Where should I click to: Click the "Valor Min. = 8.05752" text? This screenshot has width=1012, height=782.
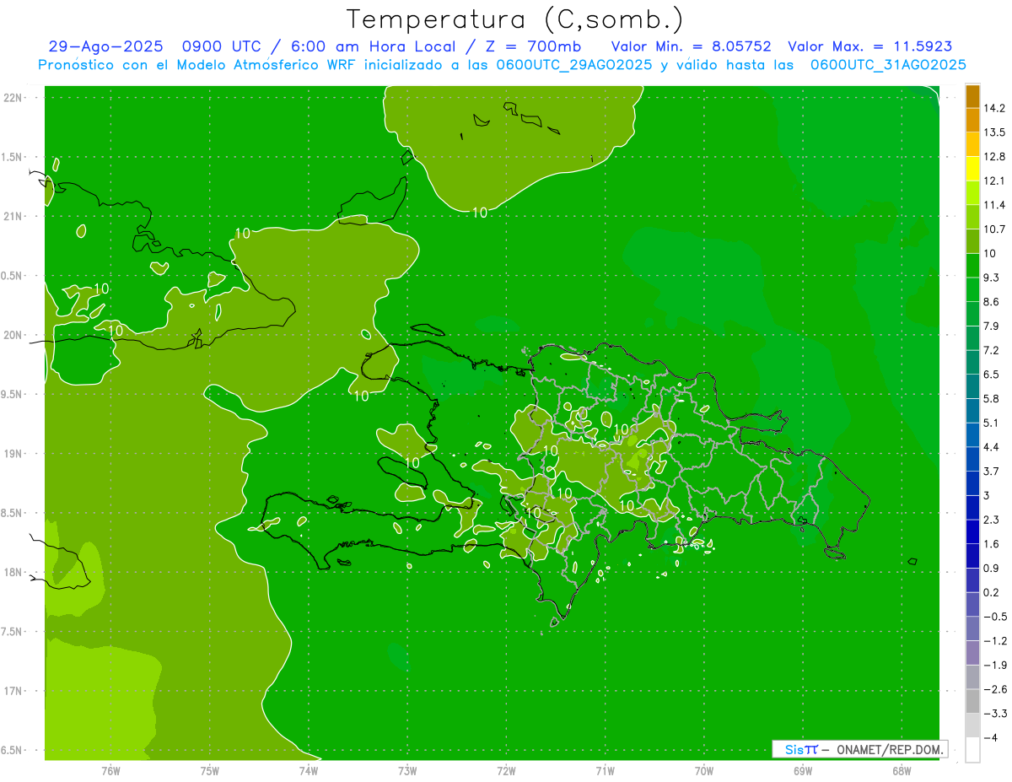pyautogui.click(x=691, y=46)
